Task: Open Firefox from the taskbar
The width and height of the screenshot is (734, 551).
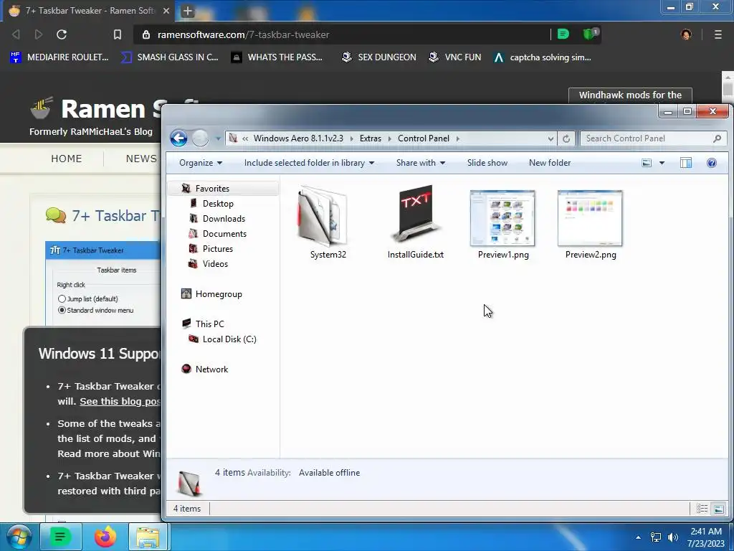Action: (105, 537)
